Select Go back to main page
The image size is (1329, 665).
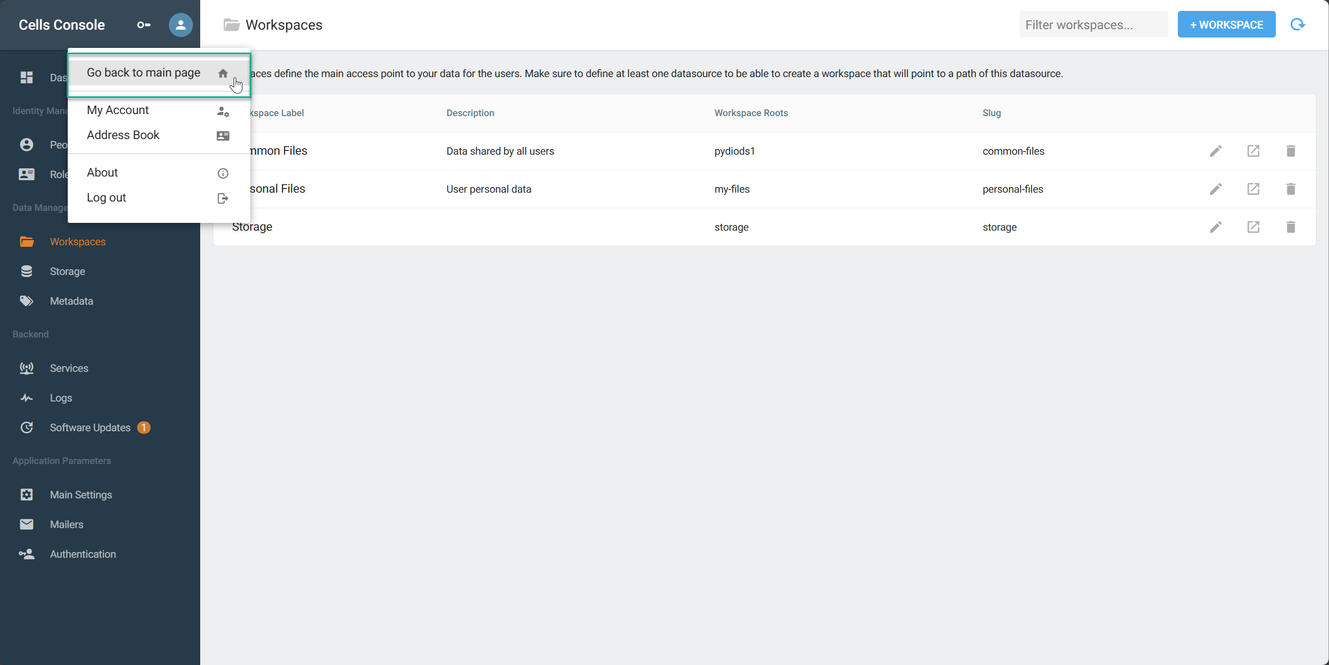pos(159,73)
